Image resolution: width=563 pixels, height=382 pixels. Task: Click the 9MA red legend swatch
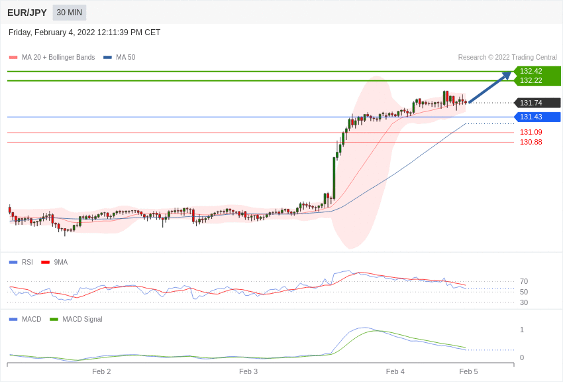click(46, 263)
